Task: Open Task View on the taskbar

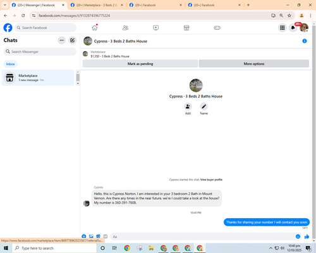Action: (x=114, y=248)
